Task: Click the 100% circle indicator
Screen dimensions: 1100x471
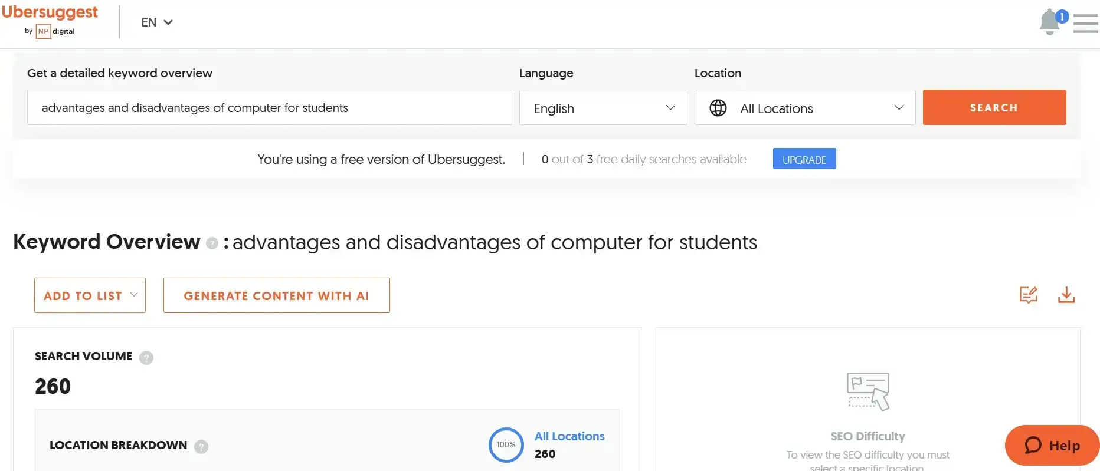Action: click(x=506, y=444)
